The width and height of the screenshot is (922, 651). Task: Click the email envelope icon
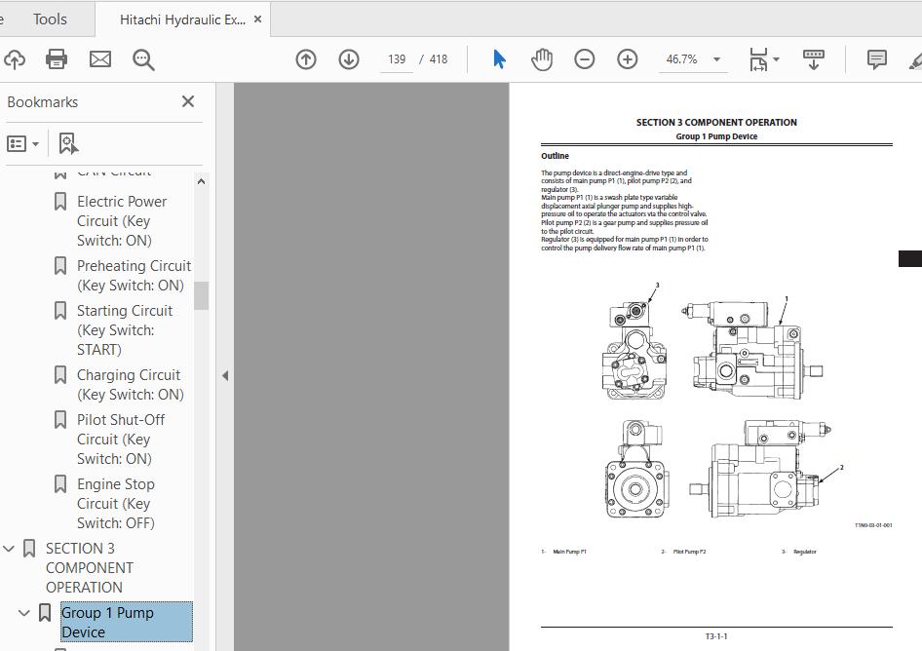(100, 59)
